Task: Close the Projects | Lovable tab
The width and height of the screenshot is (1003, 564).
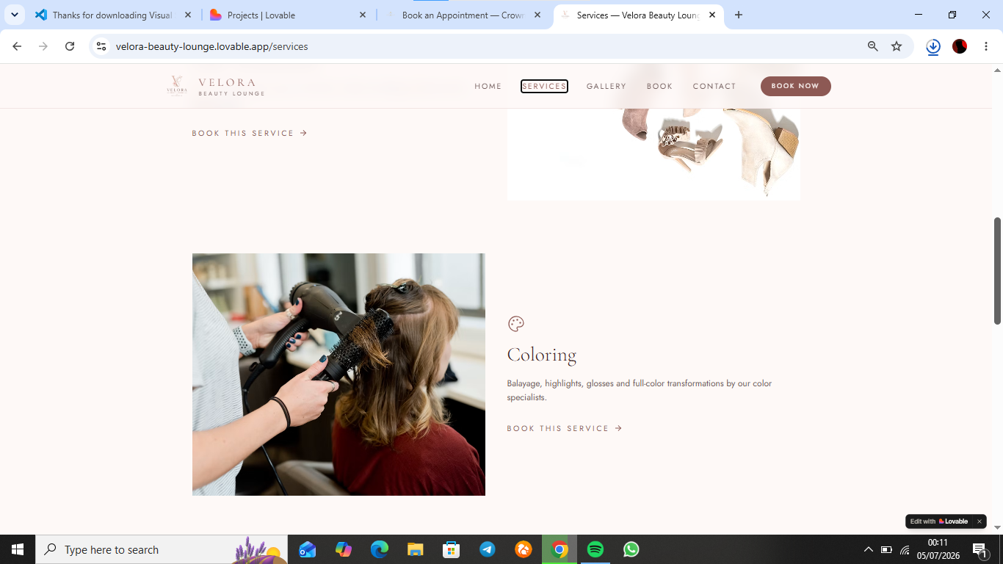Action: coord(363,15)
